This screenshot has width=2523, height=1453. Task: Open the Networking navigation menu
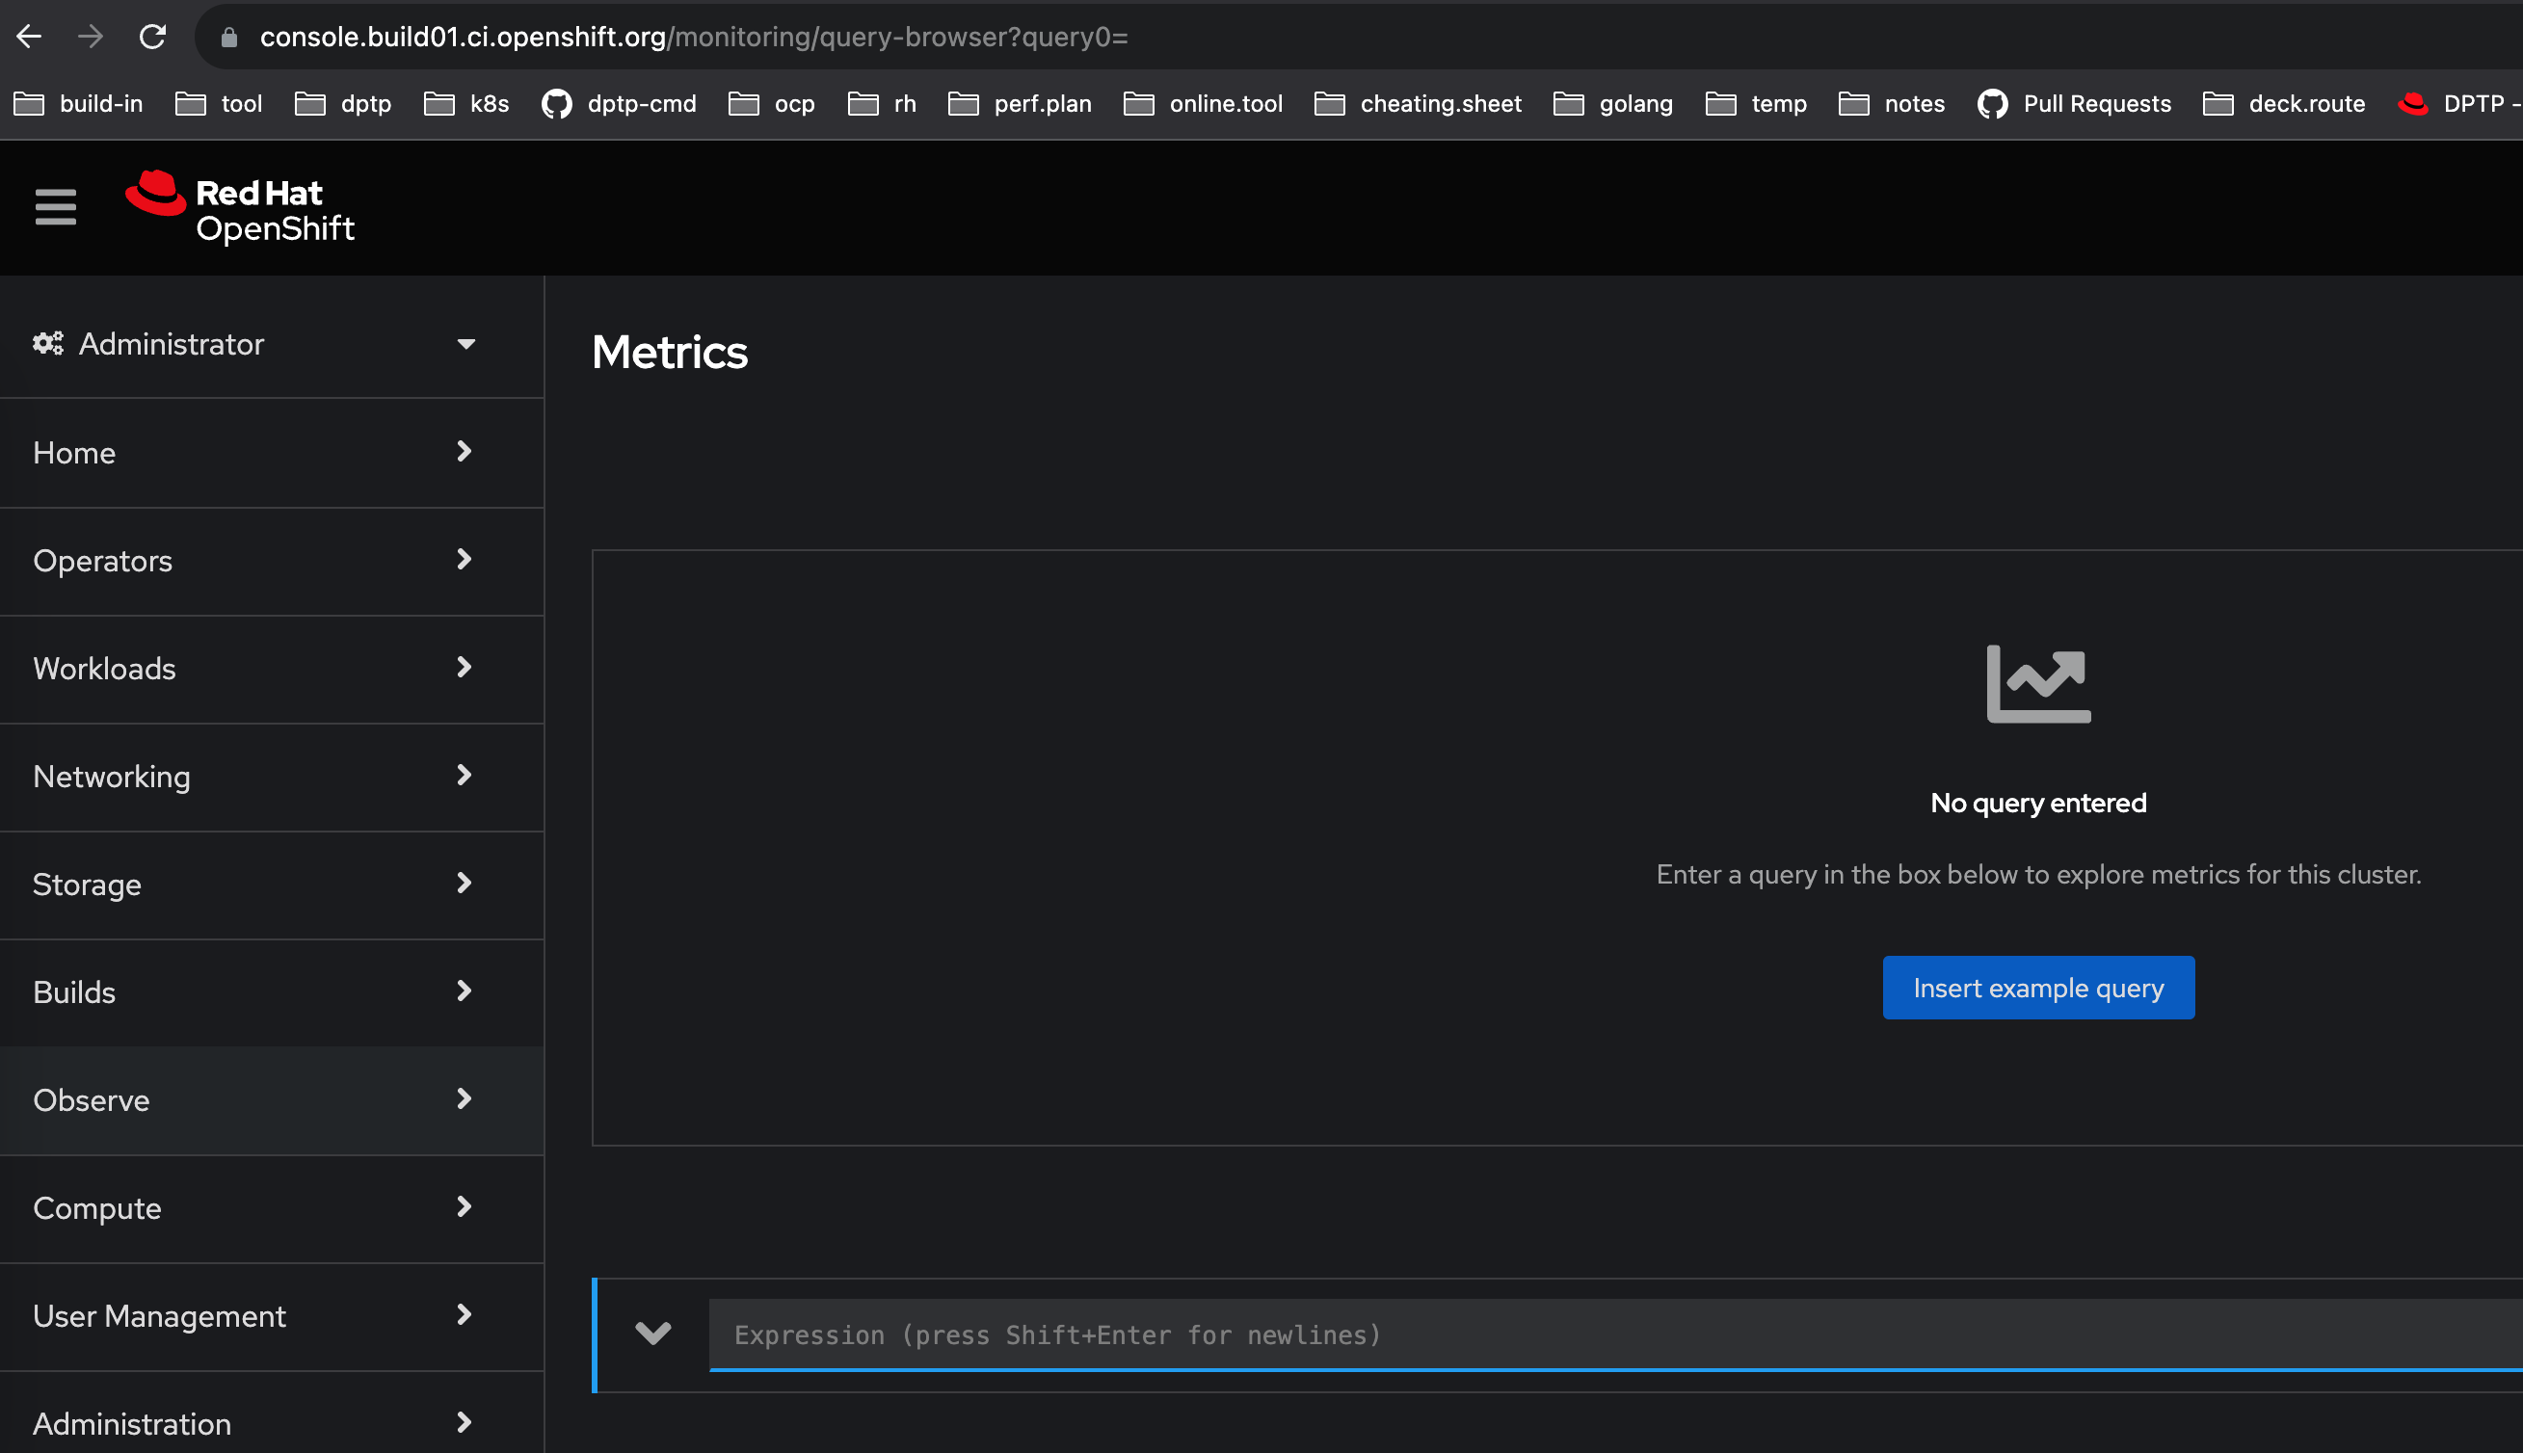point(254,776)
